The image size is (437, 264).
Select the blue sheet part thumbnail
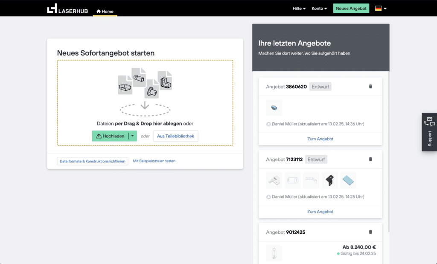pos(348,180)
